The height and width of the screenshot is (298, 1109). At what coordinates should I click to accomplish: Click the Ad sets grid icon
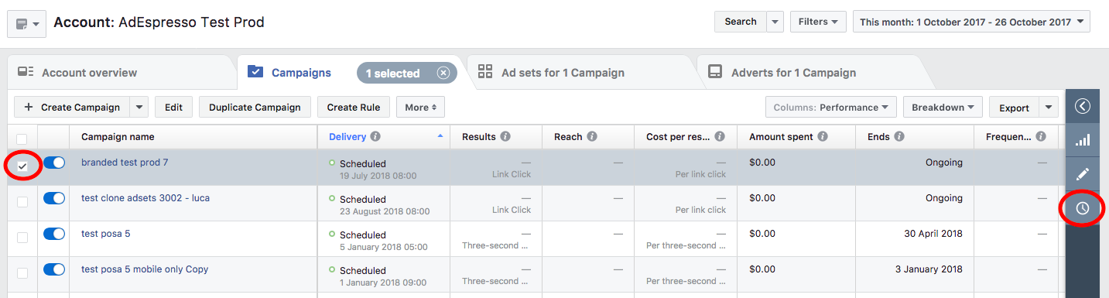tap(485, 72)
